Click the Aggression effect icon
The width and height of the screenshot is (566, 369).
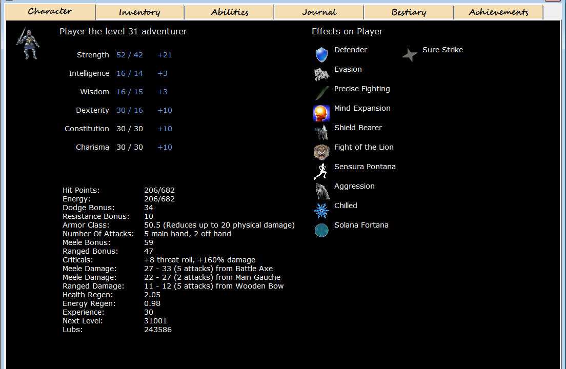[321, 191]
